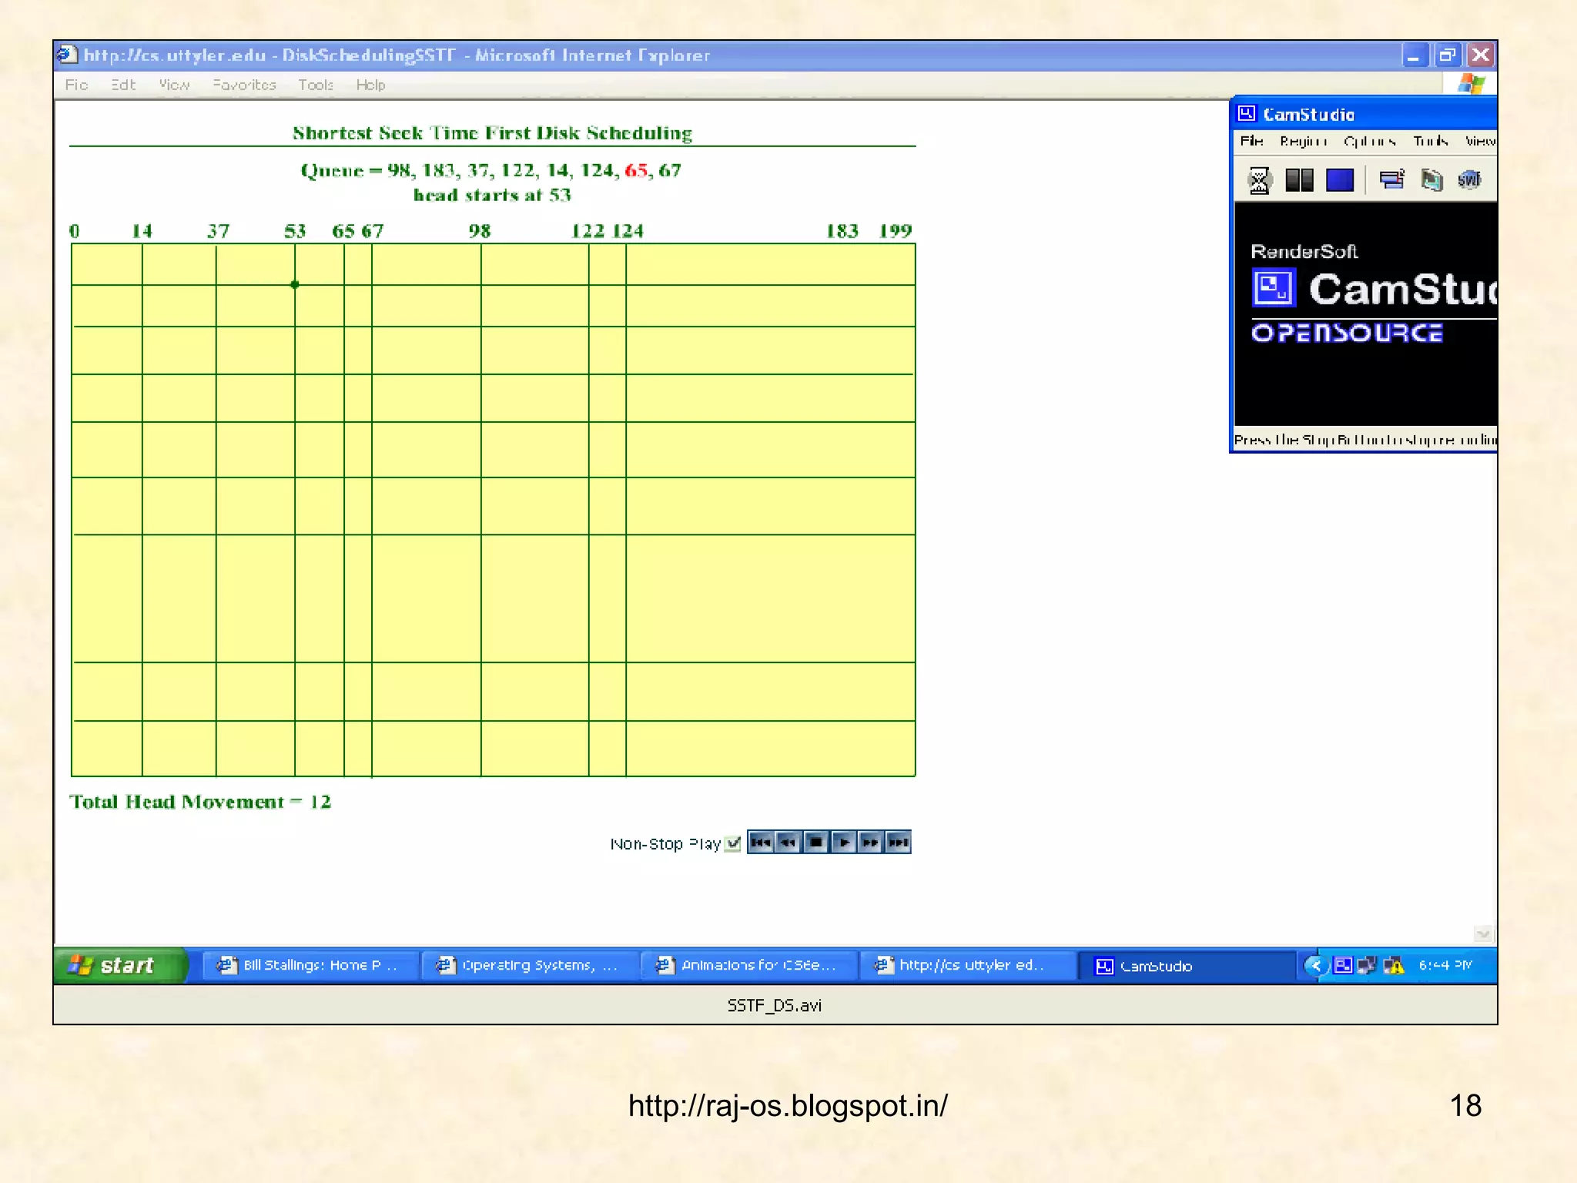1577x1183 pixels.
Task: Click the 'head starts at 53' text
Action: (492, 195)
